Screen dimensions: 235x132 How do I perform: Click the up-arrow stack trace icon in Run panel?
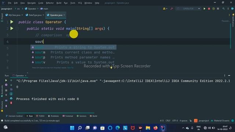11,80
